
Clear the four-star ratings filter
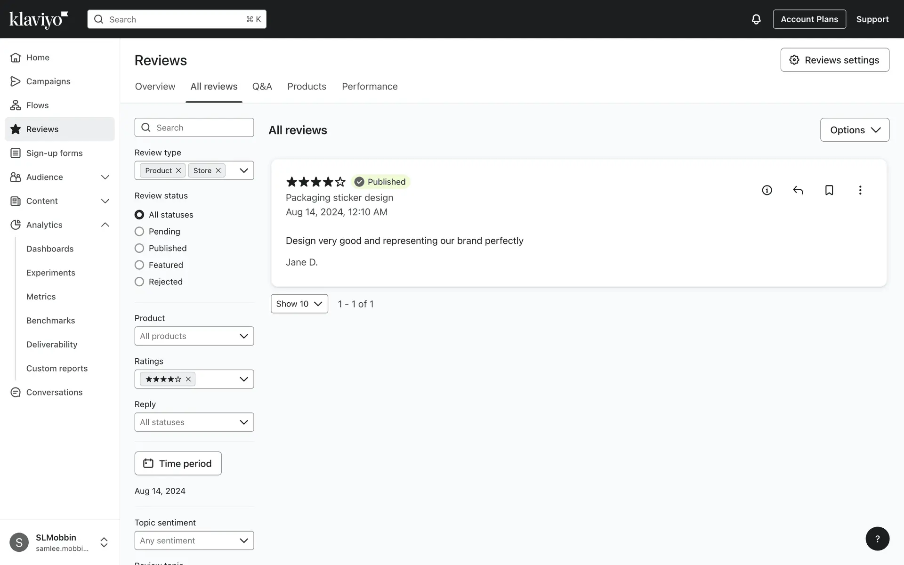click(x=188, y=379)
